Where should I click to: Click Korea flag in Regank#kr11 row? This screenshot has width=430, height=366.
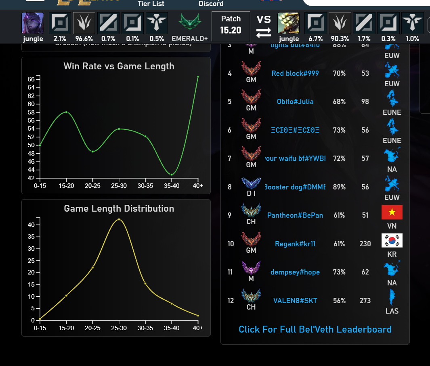392,241
